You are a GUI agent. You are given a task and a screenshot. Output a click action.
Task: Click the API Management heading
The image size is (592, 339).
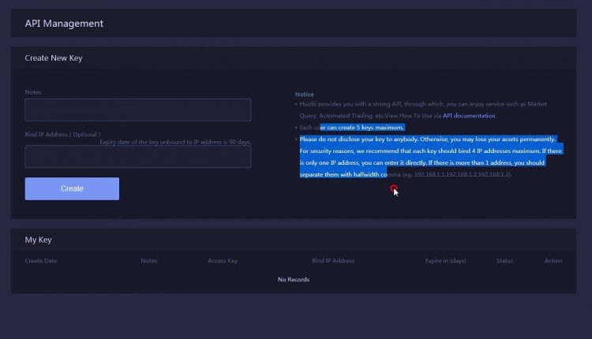coord(64,24)
